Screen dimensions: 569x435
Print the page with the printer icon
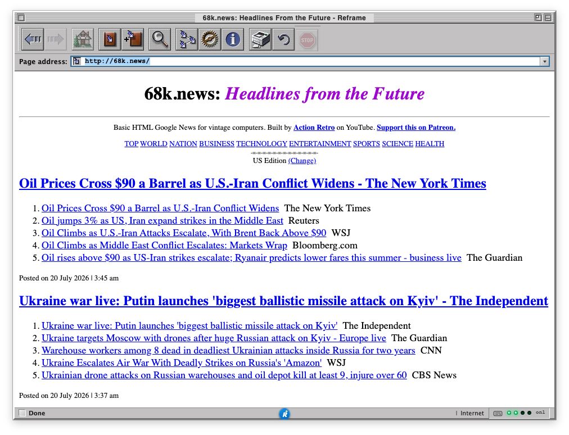pos(260,39)
